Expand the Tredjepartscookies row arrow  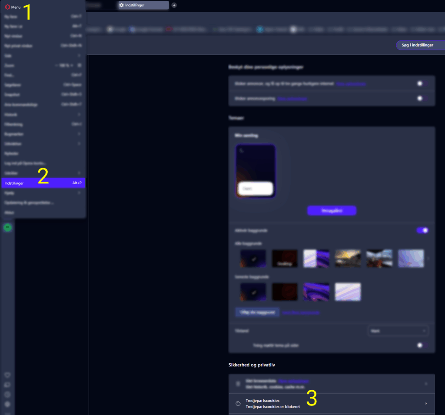pyautogui.click(x=426, y=404)
